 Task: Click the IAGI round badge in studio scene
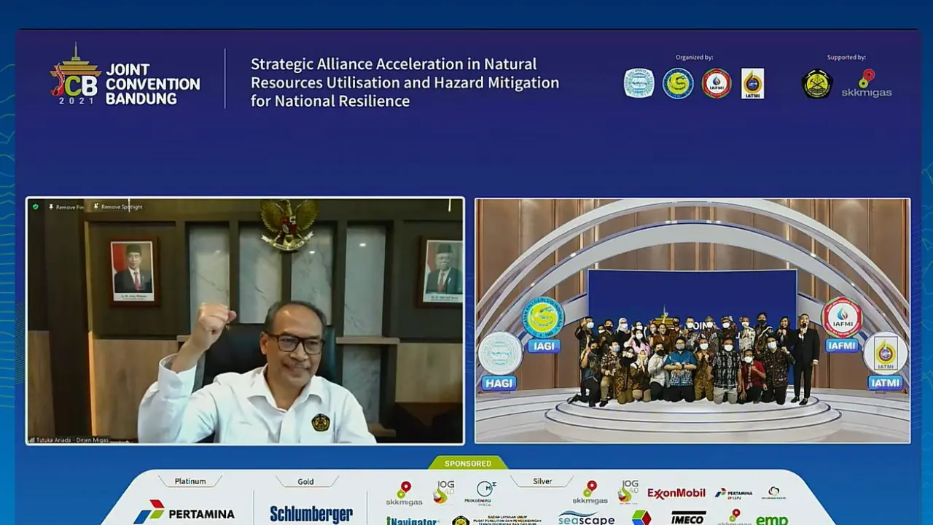[x=543, y=318]
